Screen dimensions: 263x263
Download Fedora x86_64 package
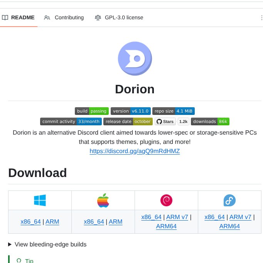[214, 217]
